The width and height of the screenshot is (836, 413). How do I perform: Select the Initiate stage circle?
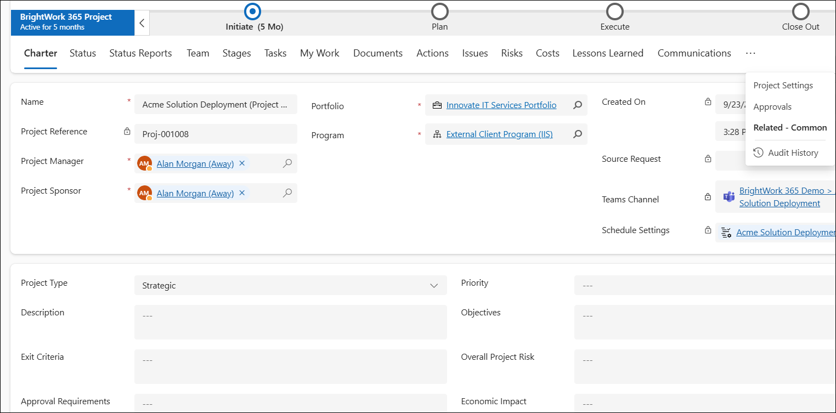coord(252,11)
